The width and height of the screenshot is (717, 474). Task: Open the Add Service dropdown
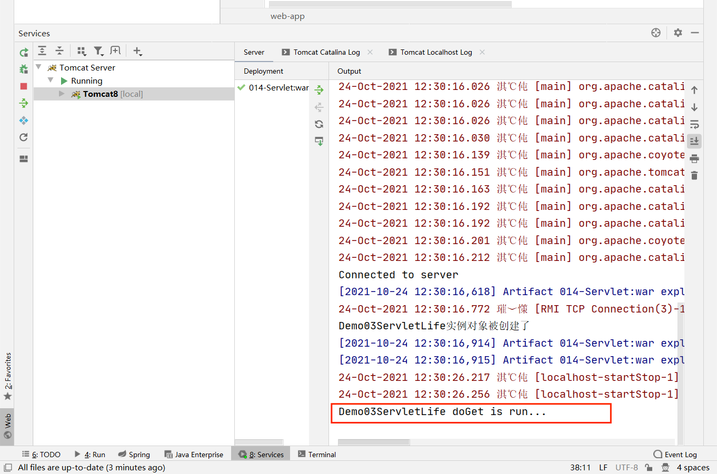pyautogui.click(x=137, y=51)
